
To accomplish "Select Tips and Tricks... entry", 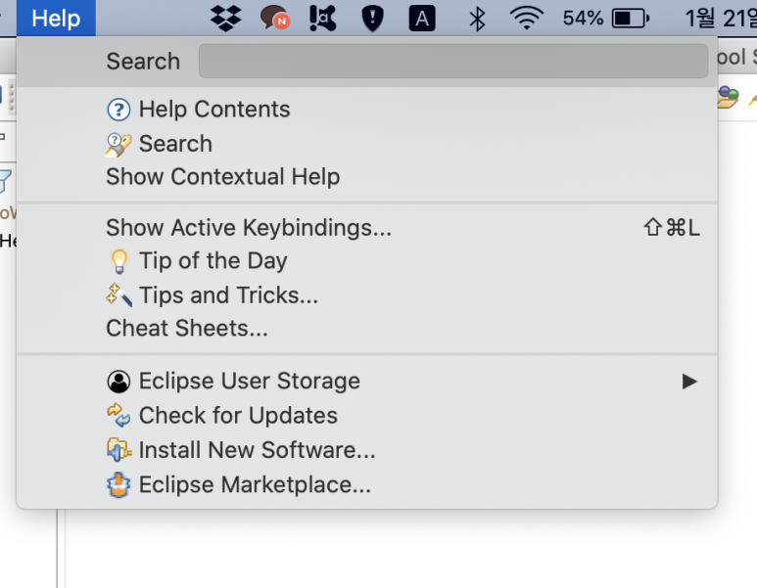I will pyautogui.click(x=367, y=295).
